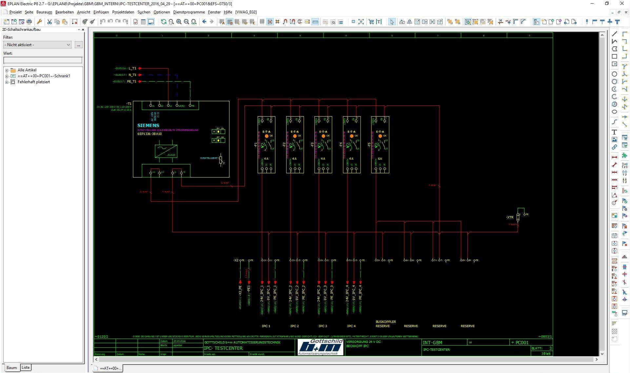The width and height of the screenshot is (630, 373).
Task: Toggle Grid B size button
Action: pyautogui.click(x=229, y=22)
